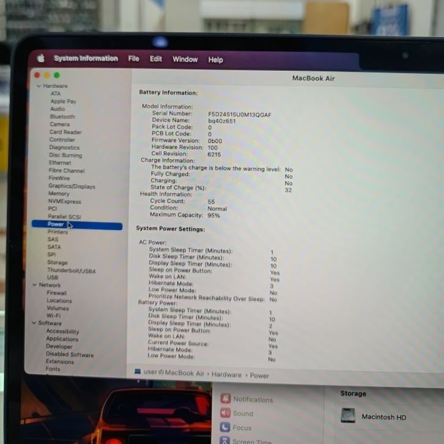Select Wi-Fi under Network
This screenshot has height=444, width=444.
pyautogui.click(x=54, y=316)
